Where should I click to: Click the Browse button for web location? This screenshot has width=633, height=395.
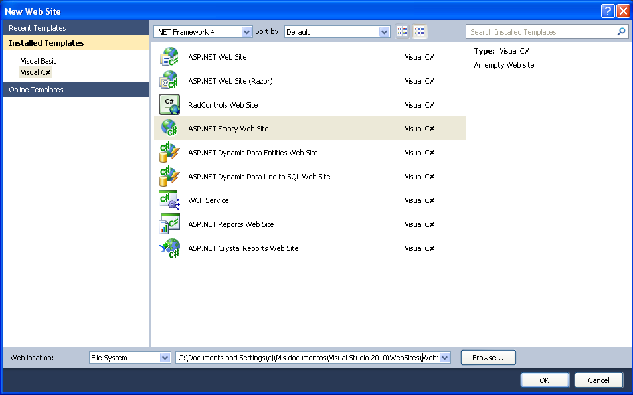coord(488,357)
